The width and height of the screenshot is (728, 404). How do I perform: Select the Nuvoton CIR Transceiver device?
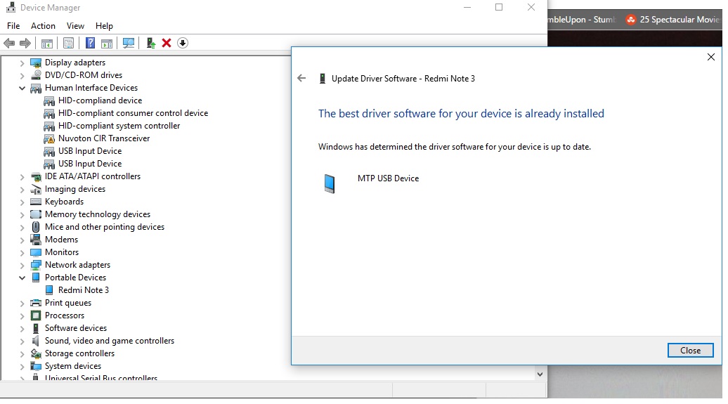click(x=104, y=138)
